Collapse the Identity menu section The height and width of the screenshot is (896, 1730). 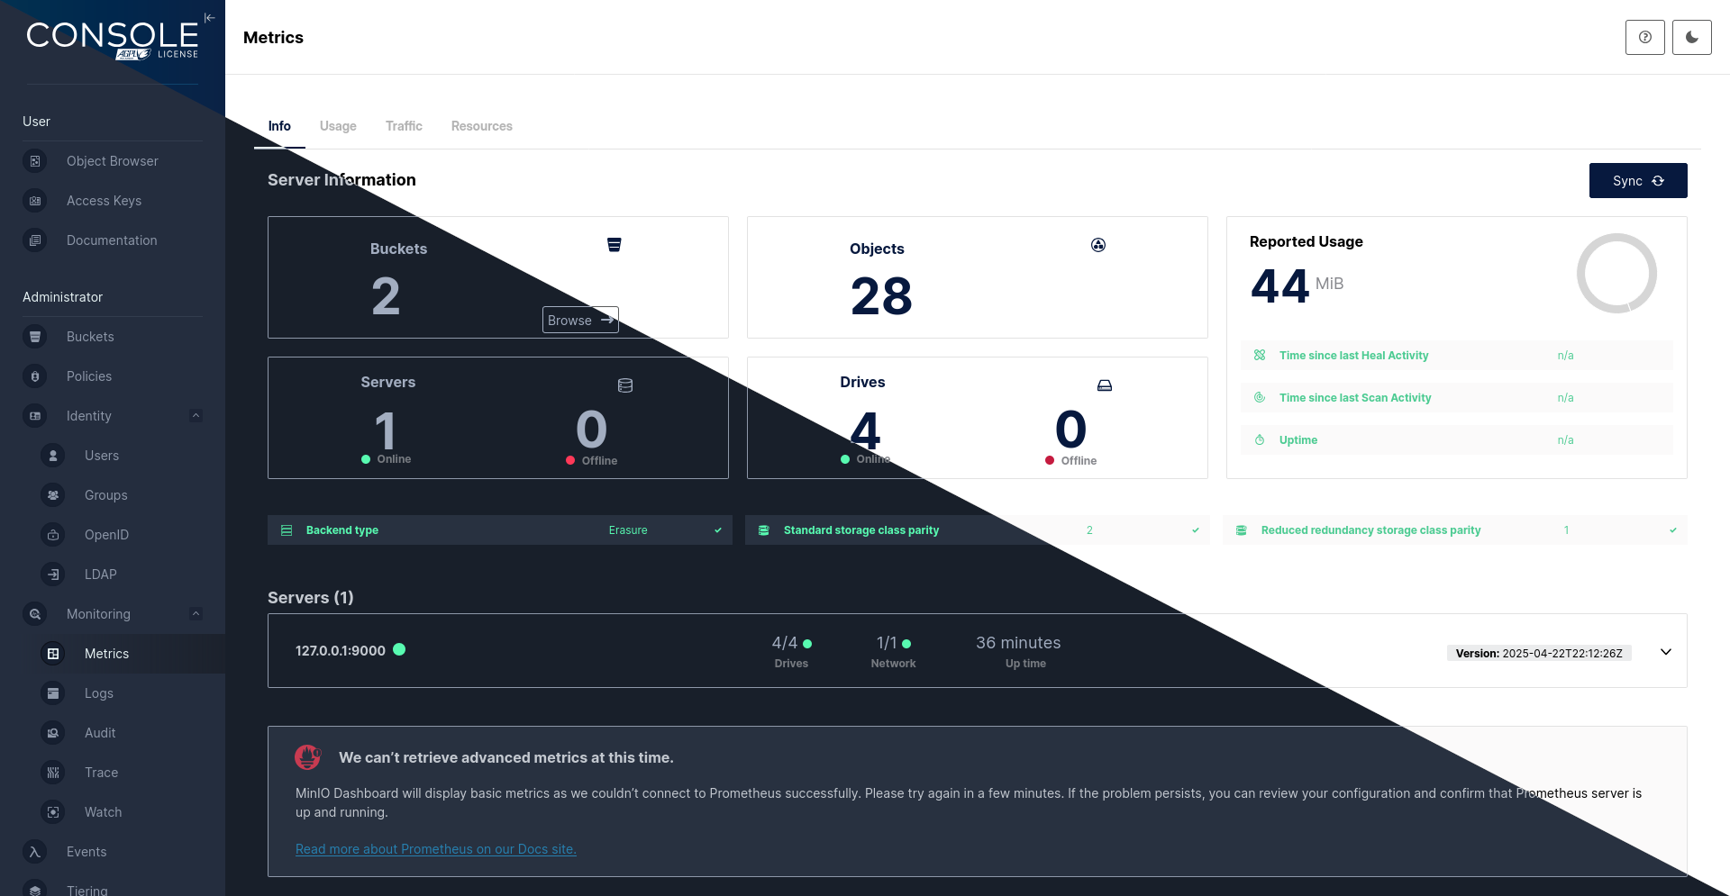(x=196, y=416)
